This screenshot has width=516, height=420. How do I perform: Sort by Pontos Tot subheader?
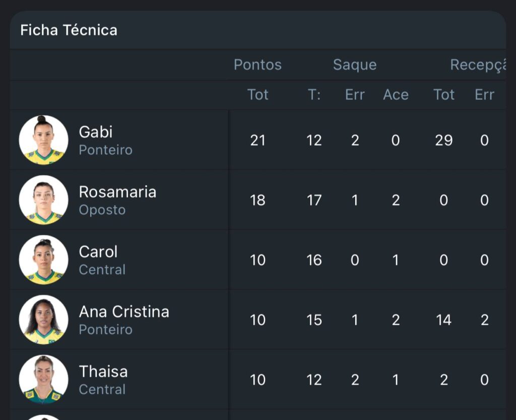tap(257, 95)
